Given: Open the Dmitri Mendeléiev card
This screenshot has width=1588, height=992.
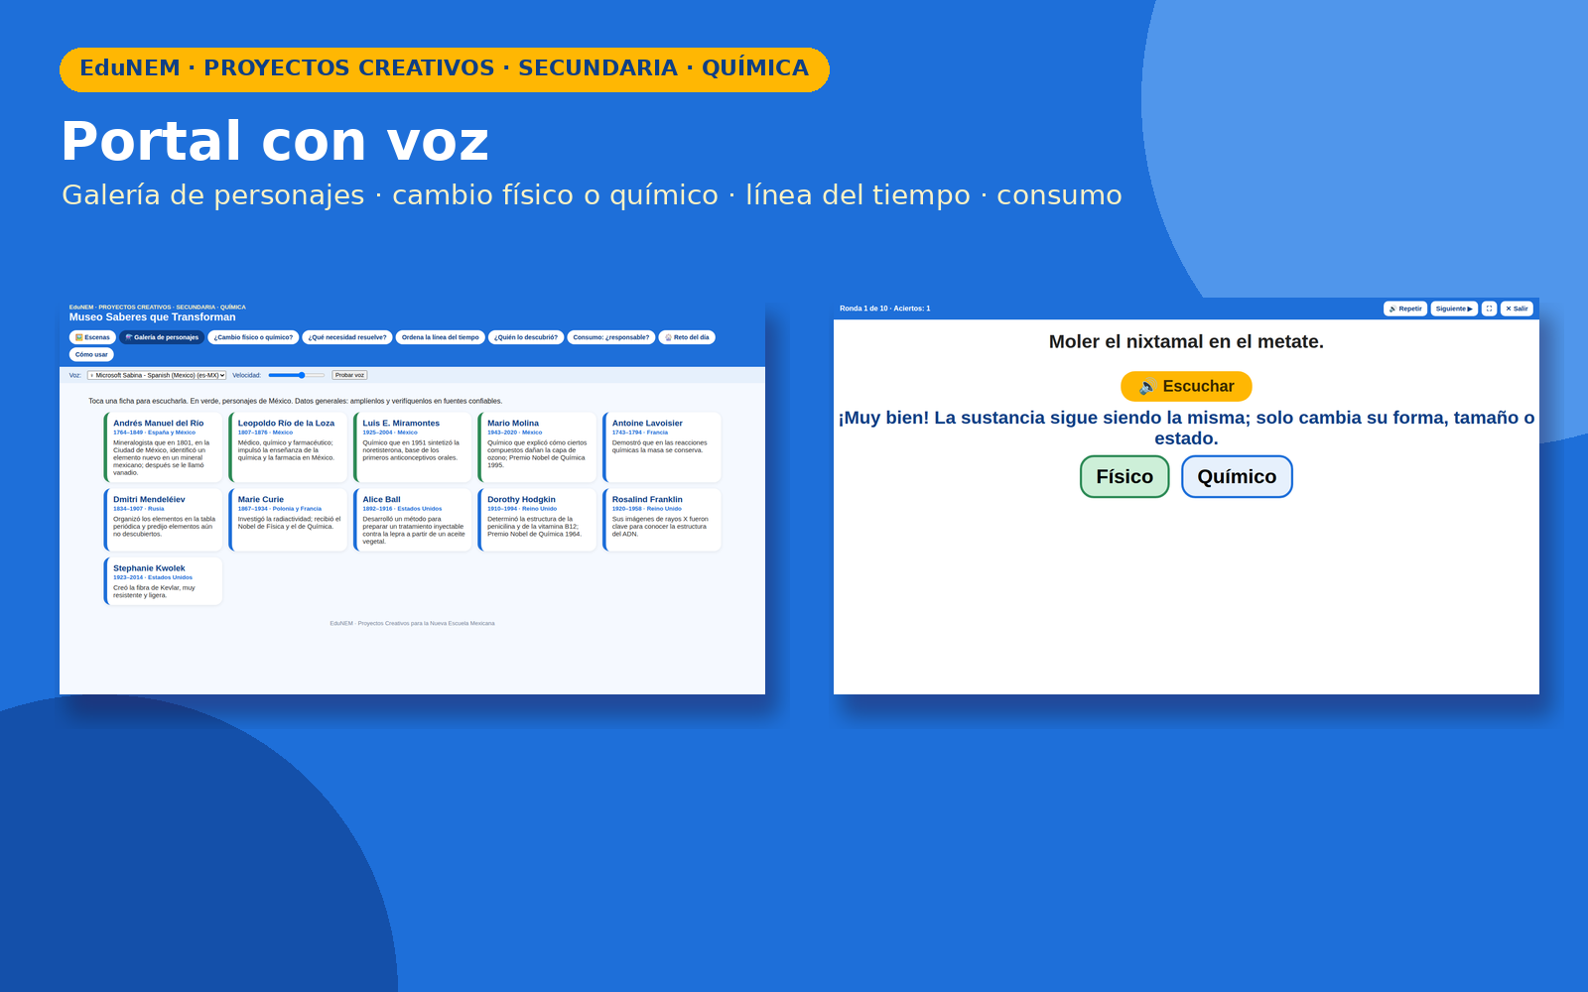Looking at the screenshot, I should pyautogui.click(x=164, y=520).
